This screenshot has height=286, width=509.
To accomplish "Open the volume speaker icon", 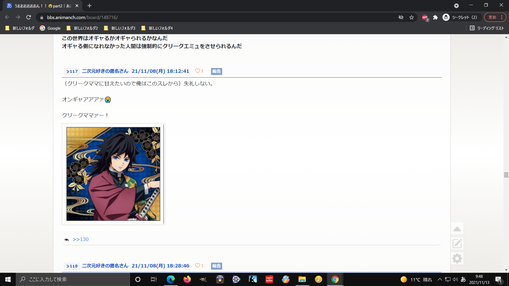I will click(455, 279).
